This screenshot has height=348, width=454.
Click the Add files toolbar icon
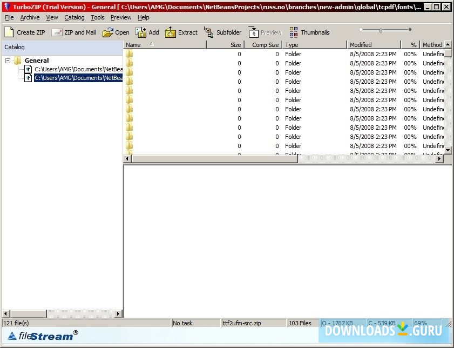(141, 32)
